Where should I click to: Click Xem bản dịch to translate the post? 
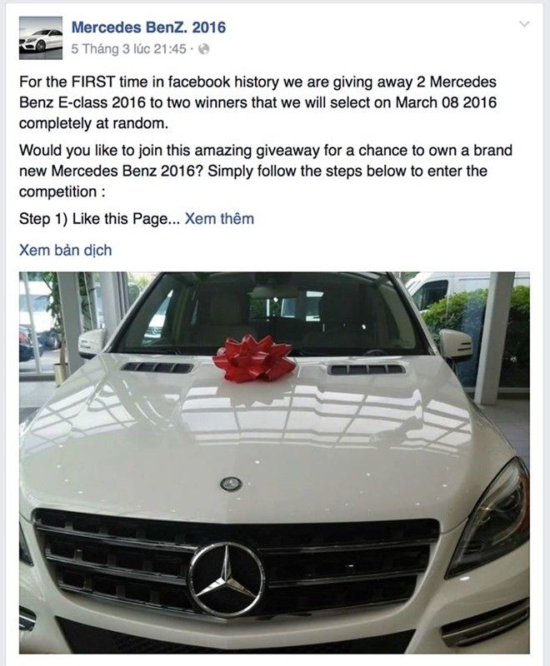click(x=66, y=251)
